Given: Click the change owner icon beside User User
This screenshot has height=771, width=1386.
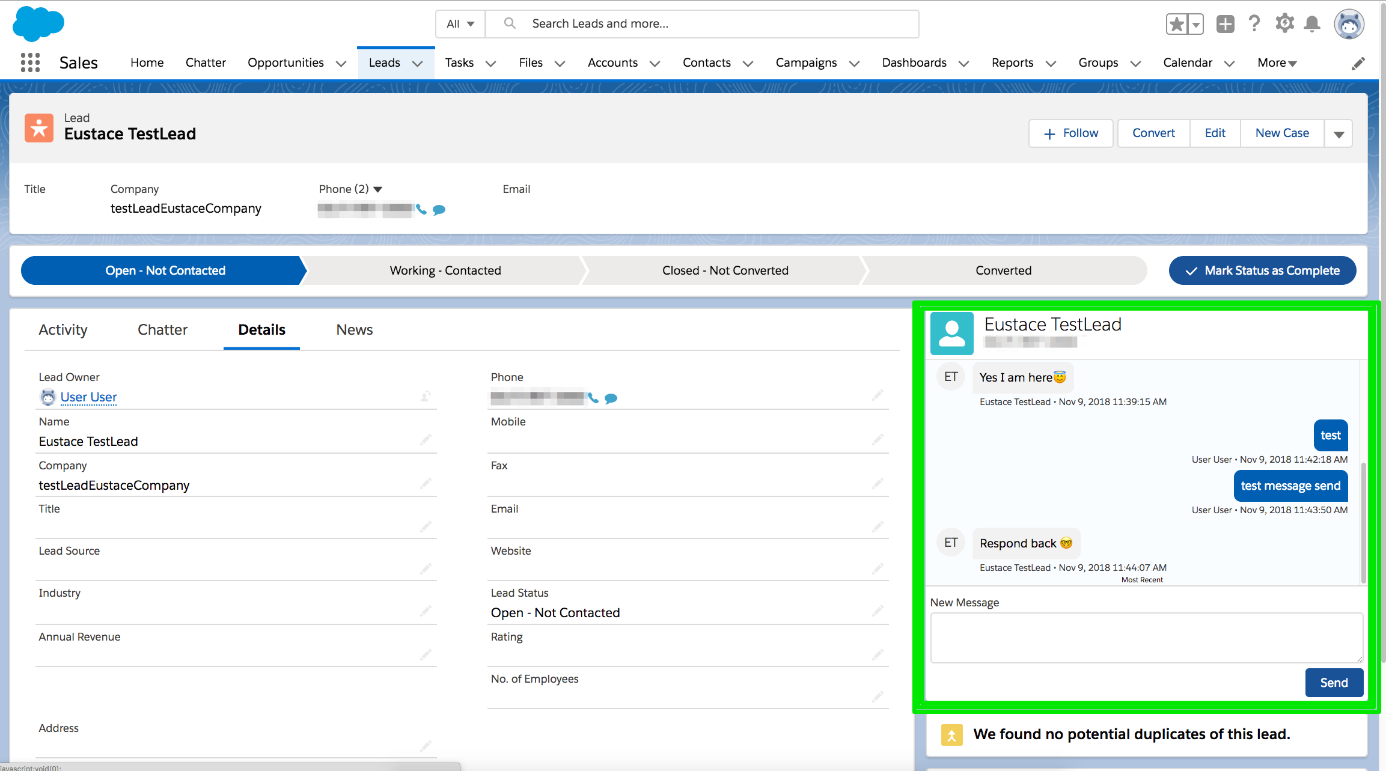Looking at the screenshot, I should pyautogui.click(x=426, y=396).
